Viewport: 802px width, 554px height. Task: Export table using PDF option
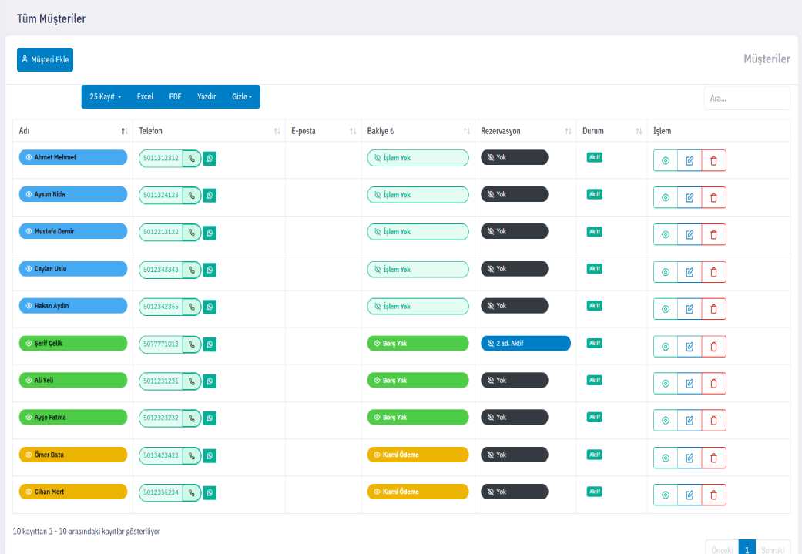(x=175, y=97)
